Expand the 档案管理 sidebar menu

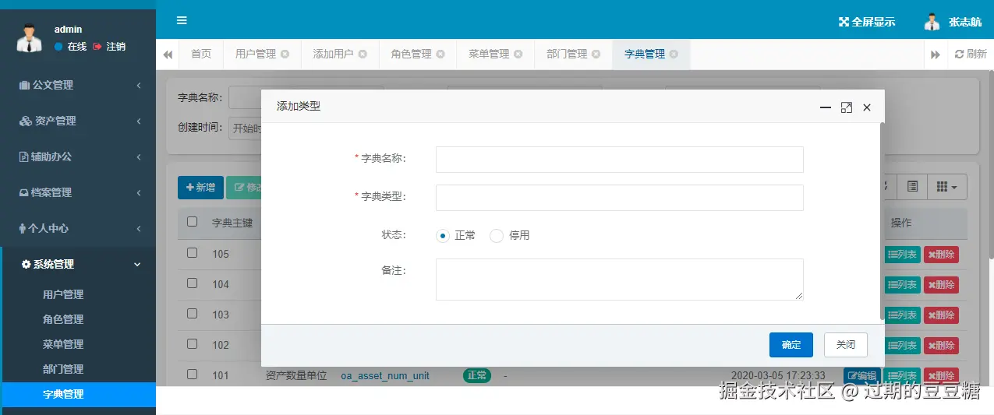pyautogui.click(x=78, y=192)
